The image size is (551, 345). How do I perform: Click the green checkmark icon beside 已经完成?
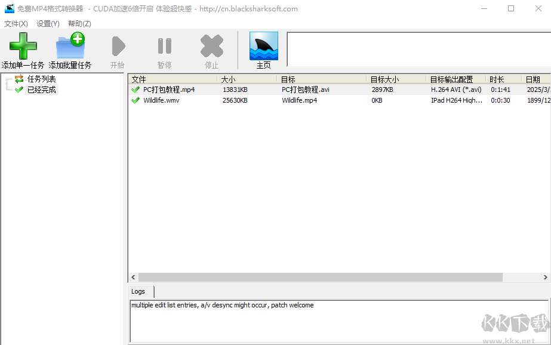click(19, 90)
